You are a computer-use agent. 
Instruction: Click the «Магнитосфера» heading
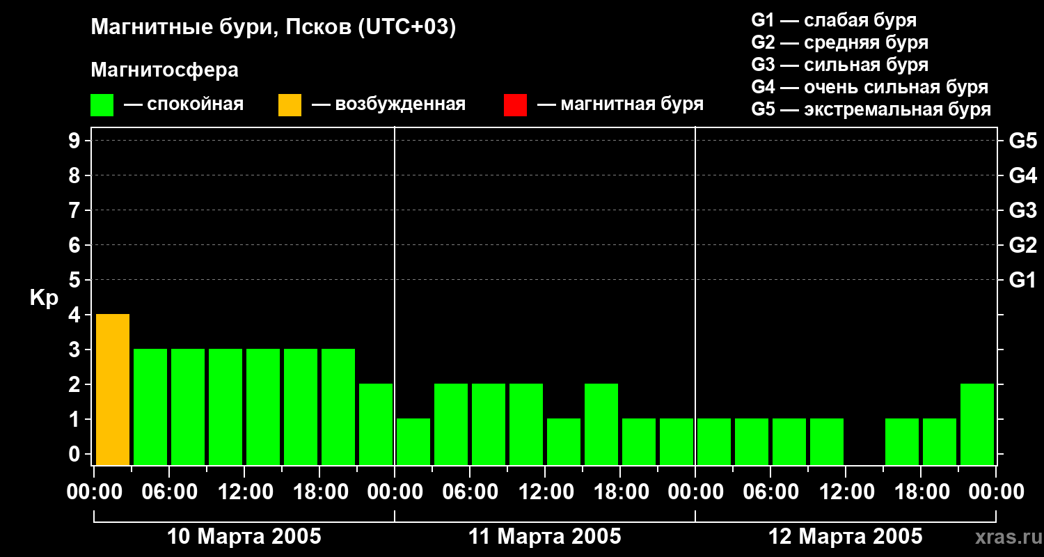pos(164,70)
